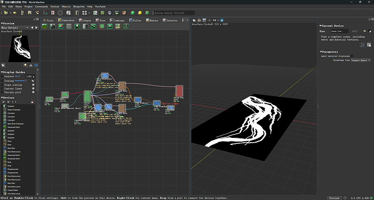Click the new world file icon
Image resolution: width=374 pixels, height=200 pixels.
click(5, 13)
